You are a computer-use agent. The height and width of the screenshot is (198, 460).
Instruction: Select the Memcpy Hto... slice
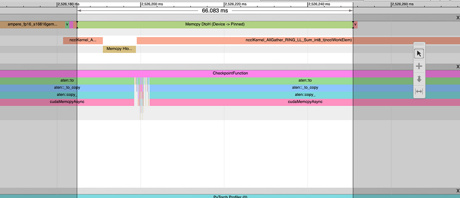(x=119, y=49)
